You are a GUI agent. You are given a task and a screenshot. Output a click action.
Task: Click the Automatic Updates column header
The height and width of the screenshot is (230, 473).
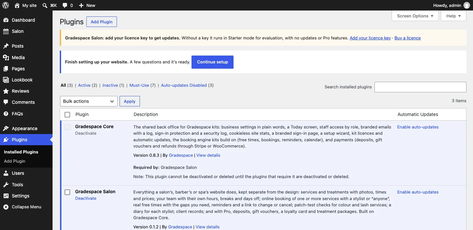pos(418,114)
